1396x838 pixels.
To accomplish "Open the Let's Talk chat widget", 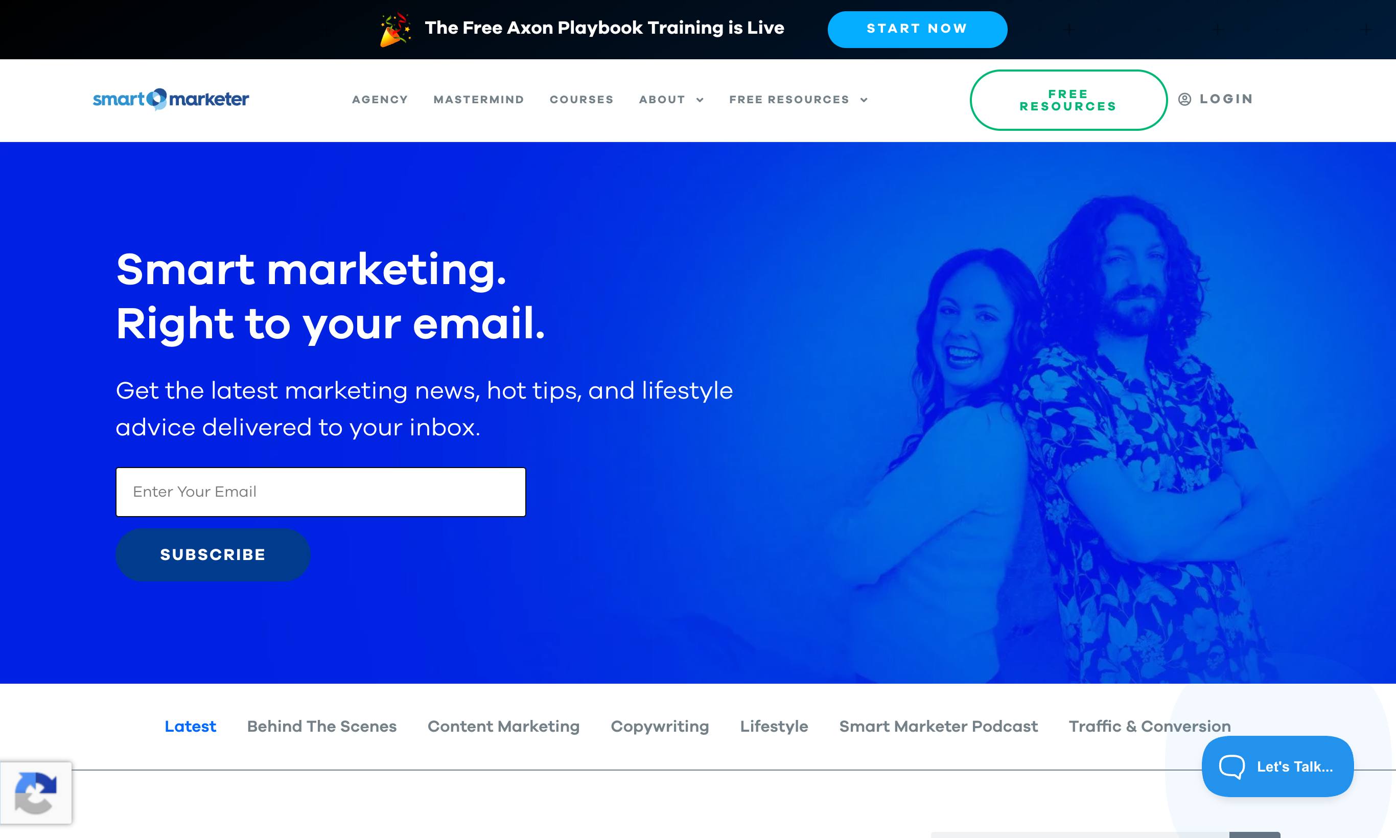I will (x=1277, y=766).
